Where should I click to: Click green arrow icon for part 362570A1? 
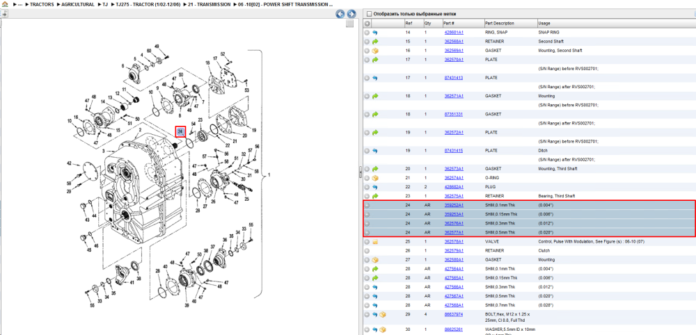pos(374,60)
